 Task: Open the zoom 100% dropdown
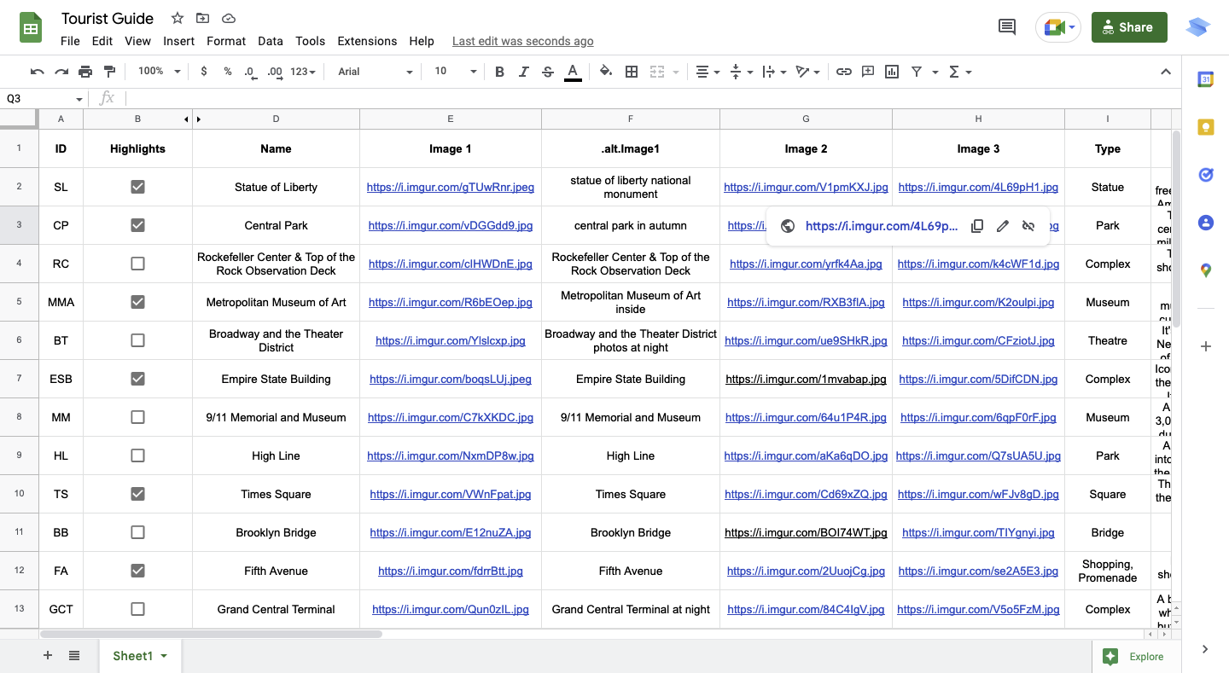(159, 72)
